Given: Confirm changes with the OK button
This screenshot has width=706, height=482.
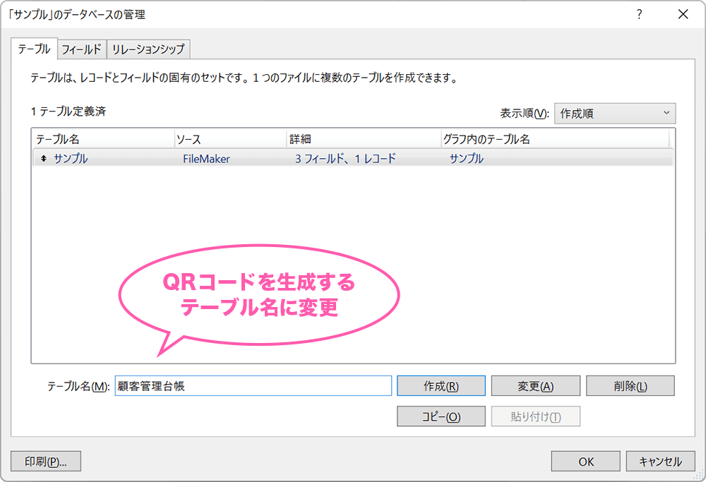Looking at the screenshot, I should 585,461.
